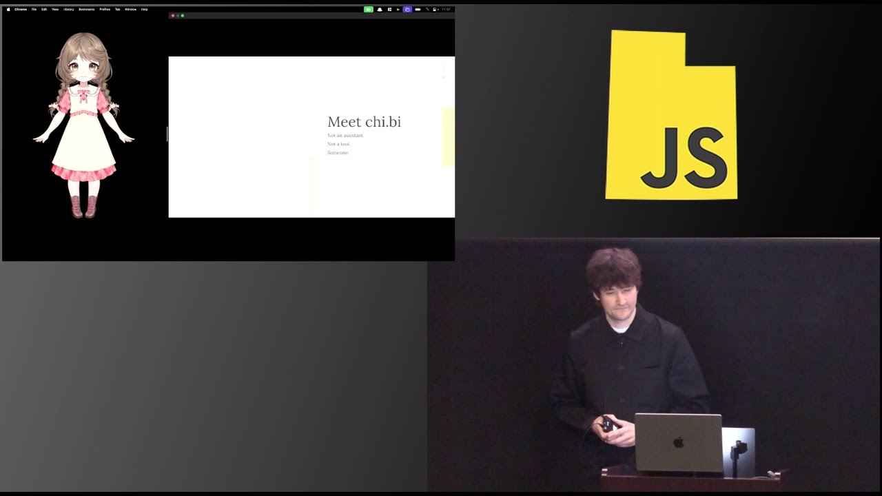Click the green camera status icon
Image resolution: width=882 pixels, height=496 pixels.
coord(369,10)
